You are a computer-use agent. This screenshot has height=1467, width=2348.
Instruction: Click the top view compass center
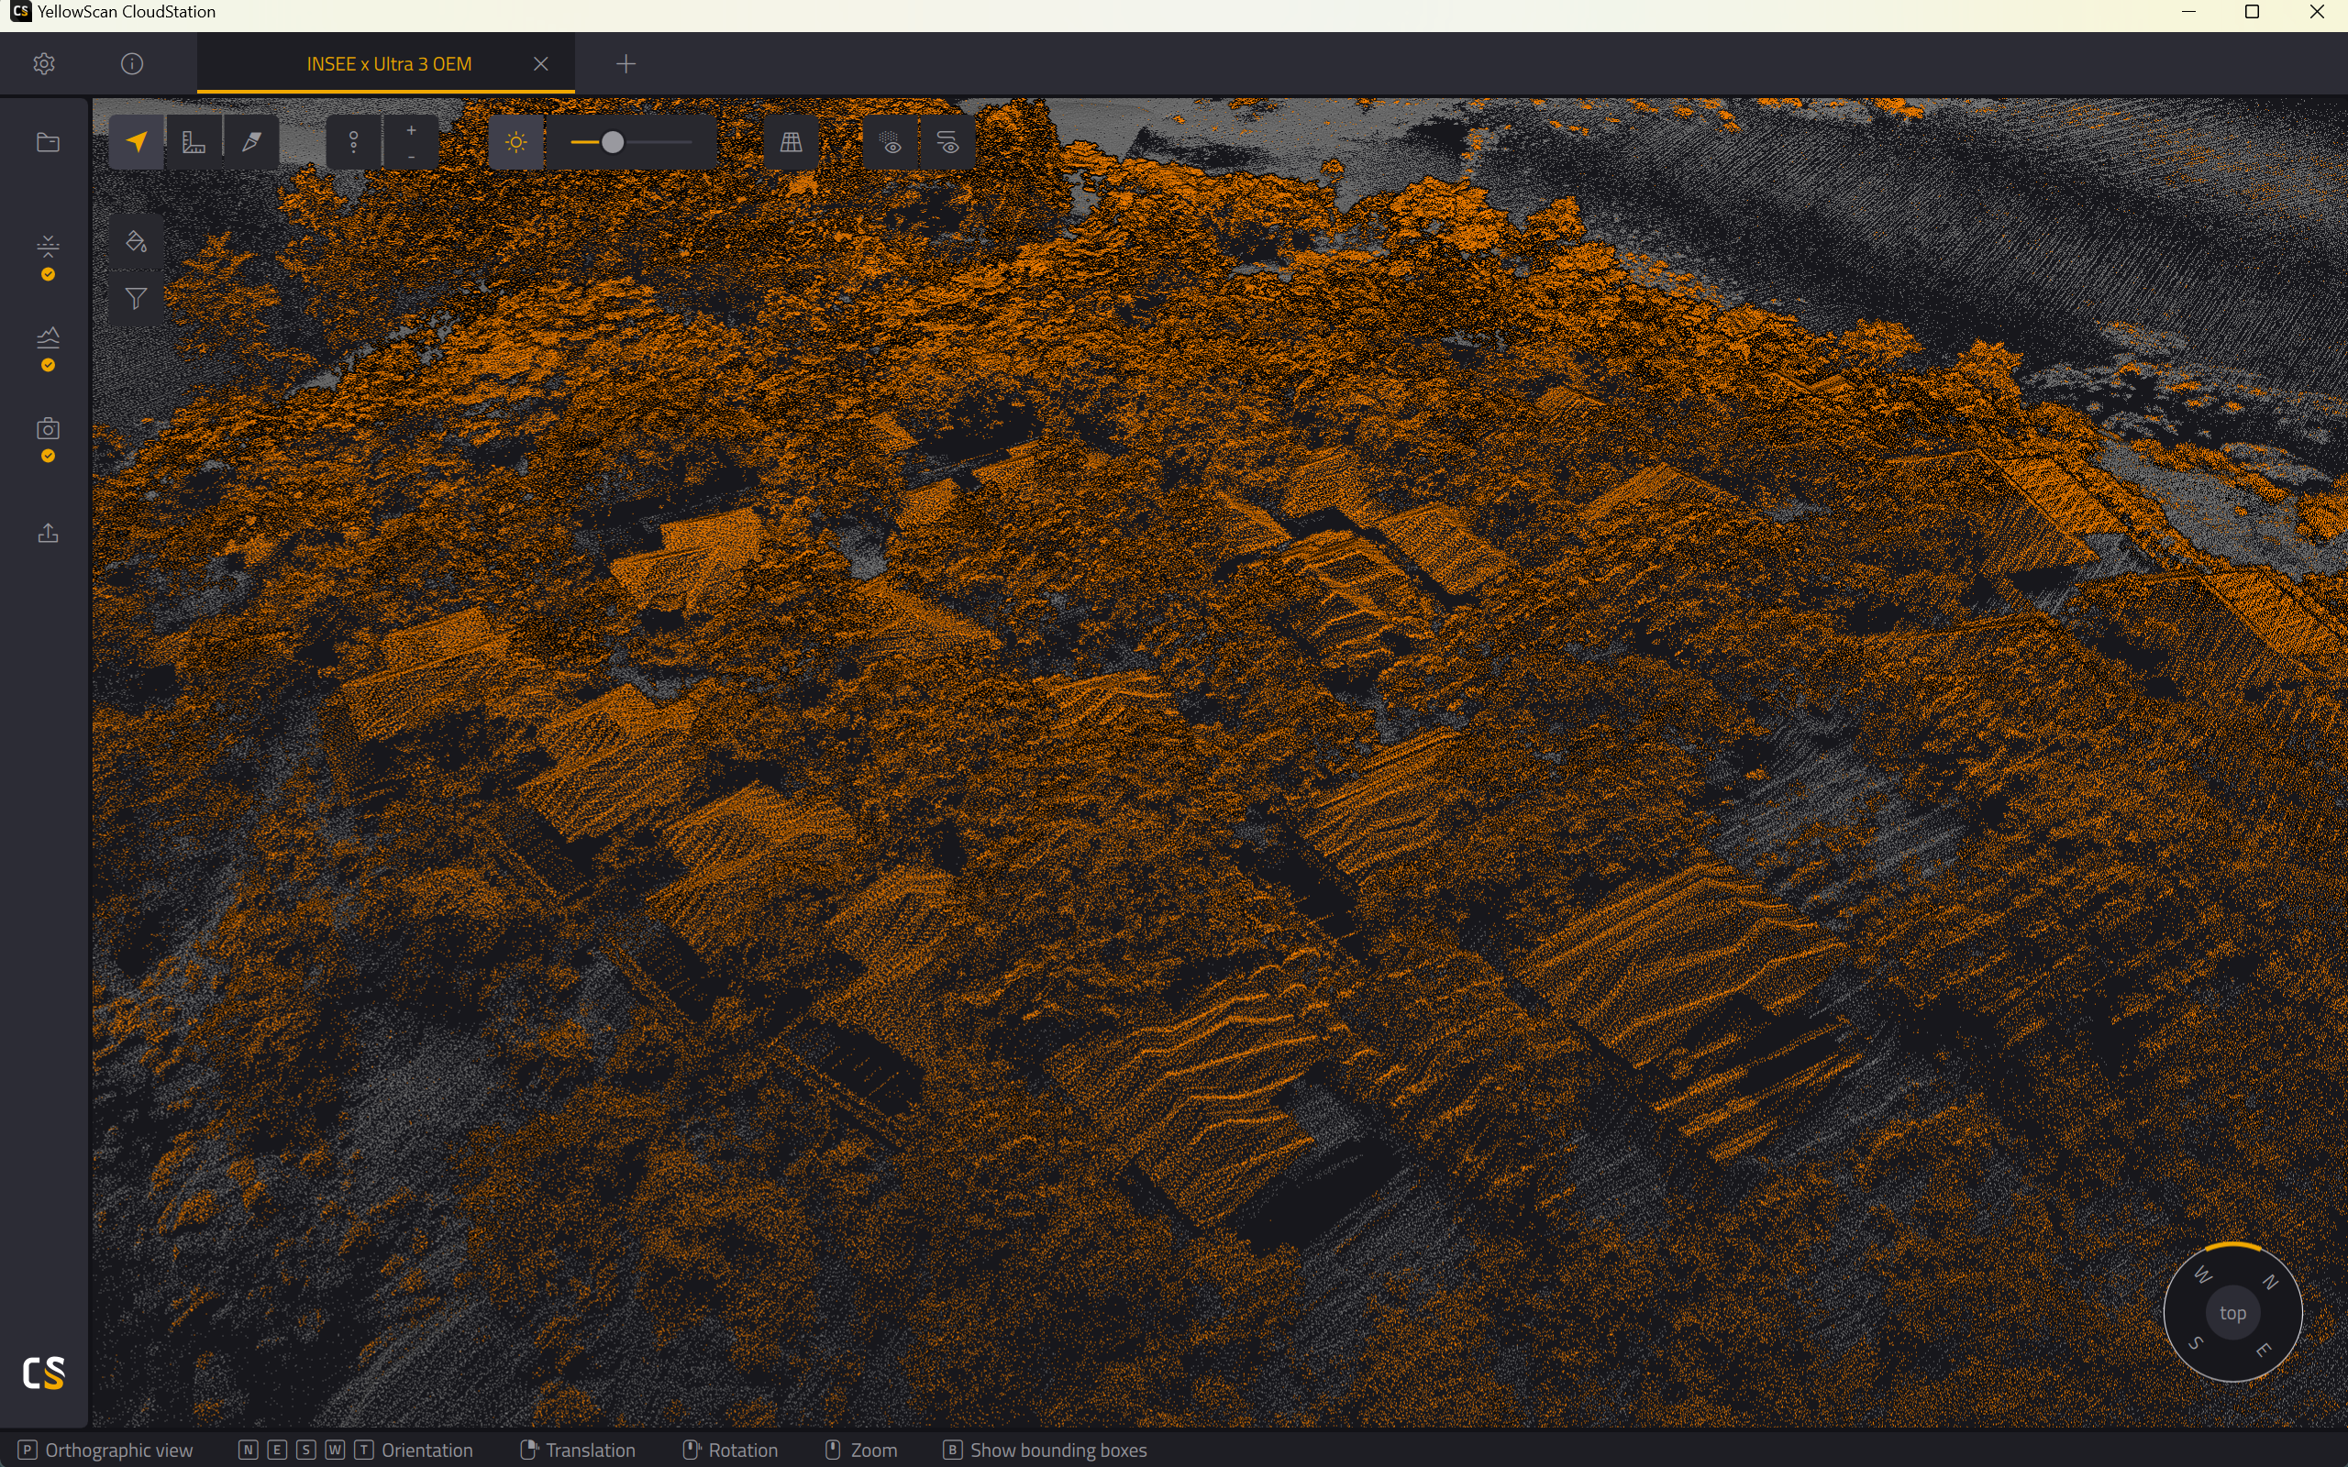point(2232,1313)
